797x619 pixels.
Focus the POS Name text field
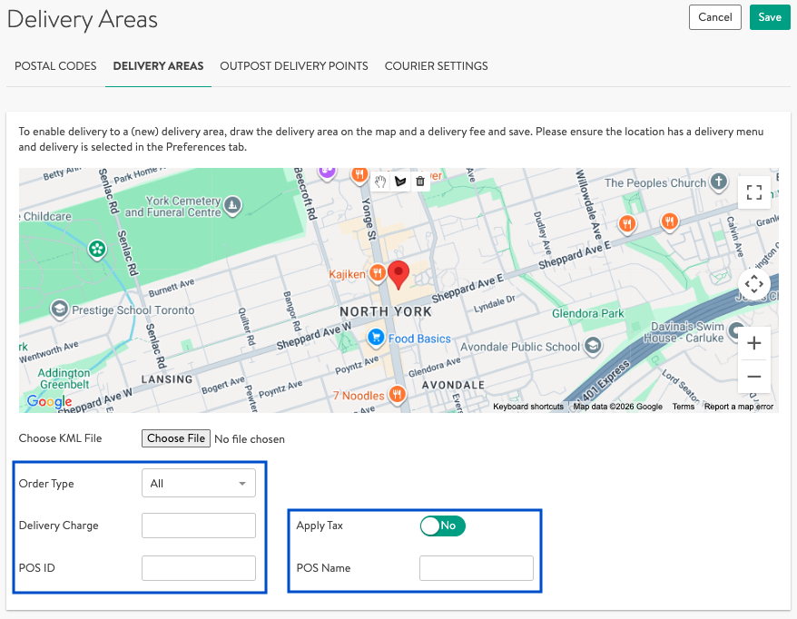pos(476,568)
